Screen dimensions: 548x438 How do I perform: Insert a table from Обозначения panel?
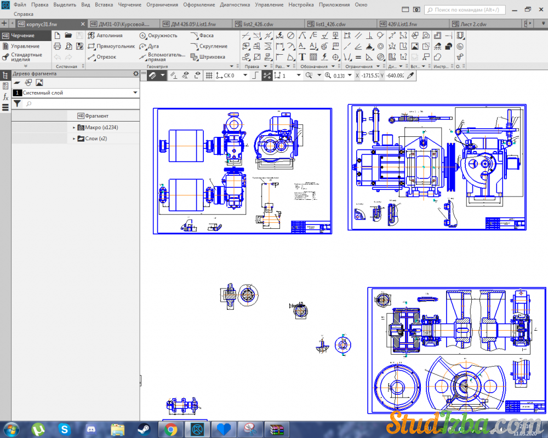tap(313, 57)
